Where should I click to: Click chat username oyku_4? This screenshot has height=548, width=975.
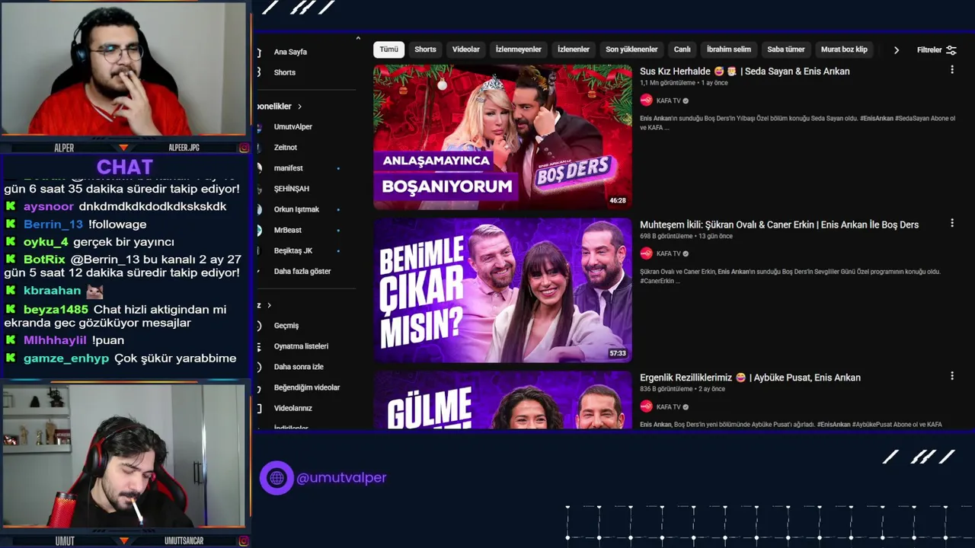46,242
